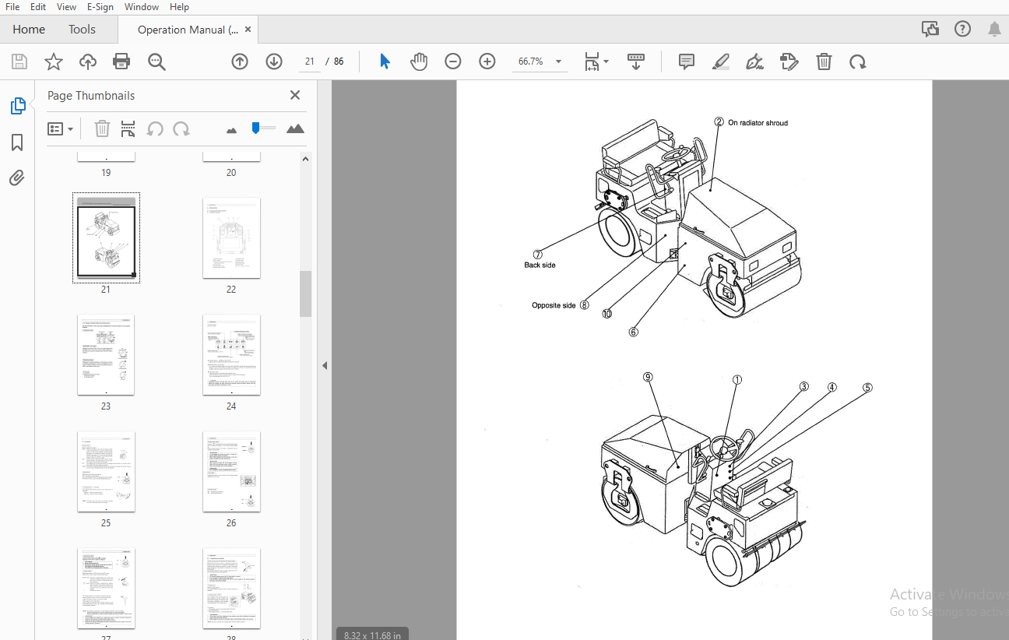Open the page fit options dropdown
The height and width of the screenshot is (640, 1009).
pos(597,62)
